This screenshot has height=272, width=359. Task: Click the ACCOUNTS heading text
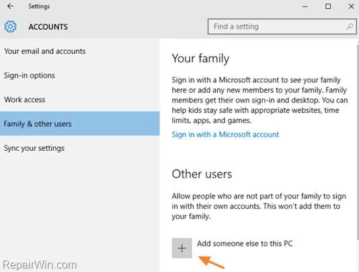(x=48, y=27)
